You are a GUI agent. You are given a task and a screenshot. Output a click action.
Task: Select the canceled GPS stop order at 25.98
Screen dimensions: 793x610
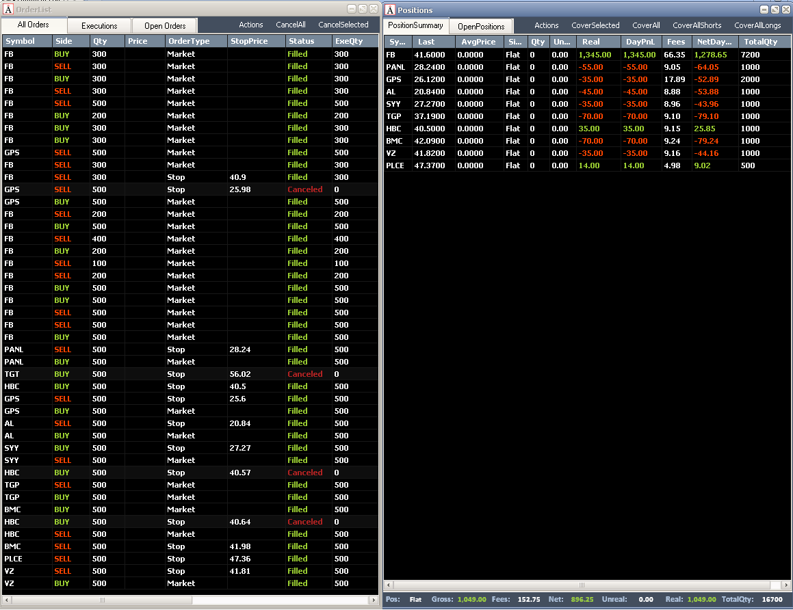click(x=190, y=189)
